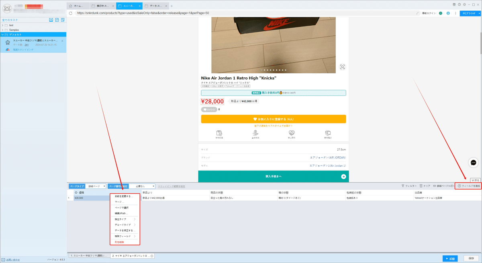Click the 保存 save button
This screenshot has width=482, height=263.
[x=472, y=258]
